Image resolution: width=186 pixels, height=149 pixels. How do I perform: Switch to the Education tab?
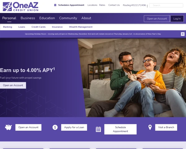(x=47, y=18)
